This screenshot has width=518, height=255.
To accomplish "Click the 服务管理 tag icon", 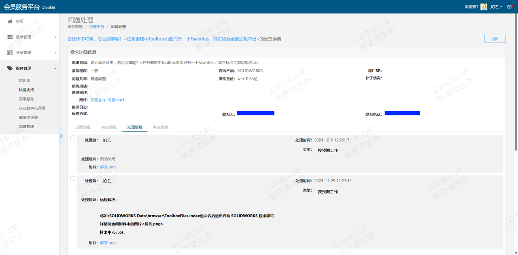I will [x=10, y=68].
